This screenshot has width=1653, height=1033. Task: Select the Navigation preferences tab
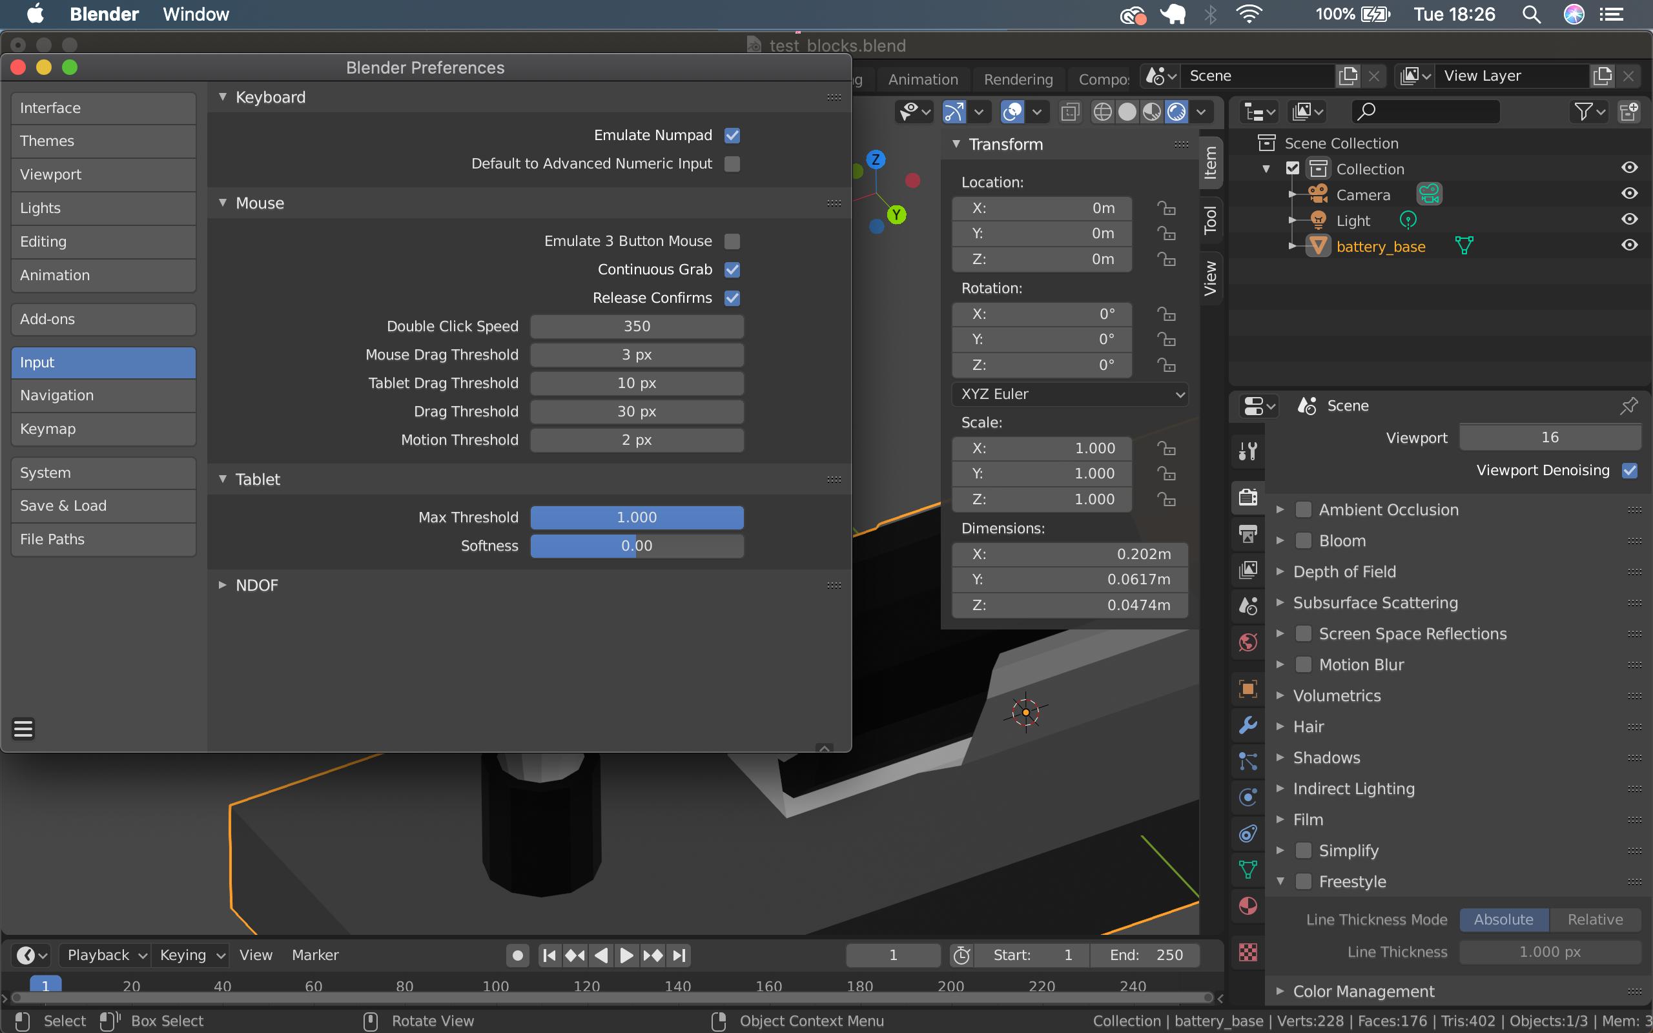click(x=101, y=394)
